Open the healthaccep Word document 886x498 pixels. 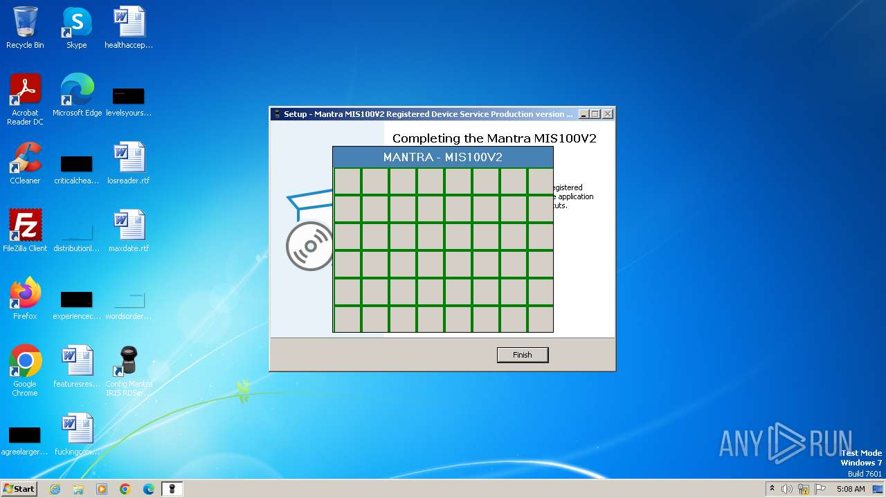(x=129, y=28)
